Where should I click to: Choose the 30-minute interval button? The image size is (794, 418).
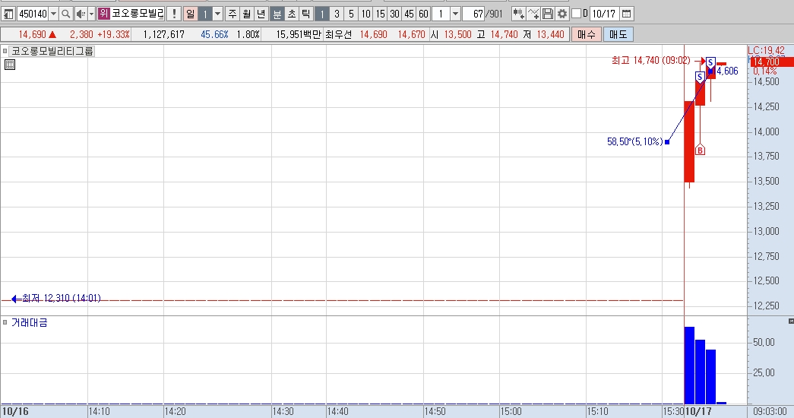(x=394, y=14)
